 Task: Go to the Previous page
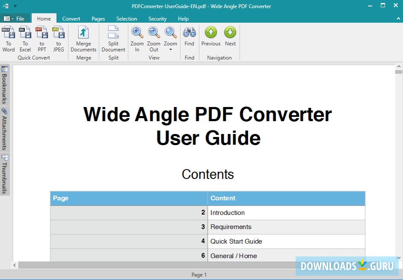click(210, 39)
